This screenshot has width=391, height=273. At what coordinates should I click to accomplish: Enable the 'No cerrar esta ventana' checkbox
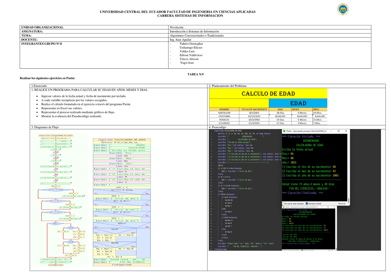(284, 203)
